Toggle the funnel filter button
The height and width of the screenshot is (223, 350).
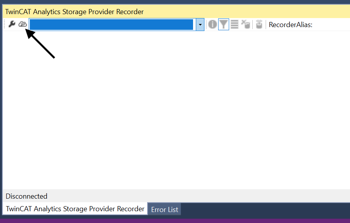pyautogui.click(x=223, y=24)
